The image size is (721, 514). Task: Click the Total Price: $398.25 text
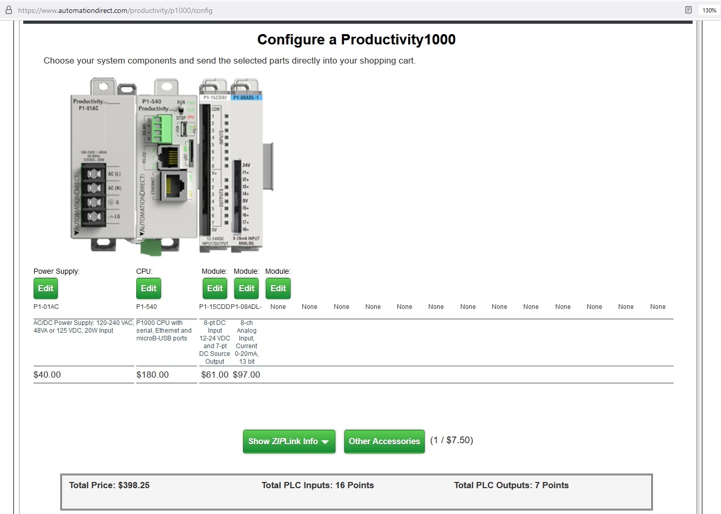(109, 485)
